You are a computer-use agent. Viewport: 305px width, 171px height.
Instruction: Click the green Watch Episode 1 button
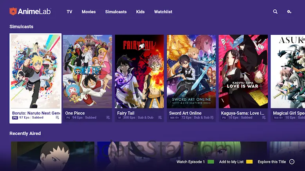[x=211, y=162]
